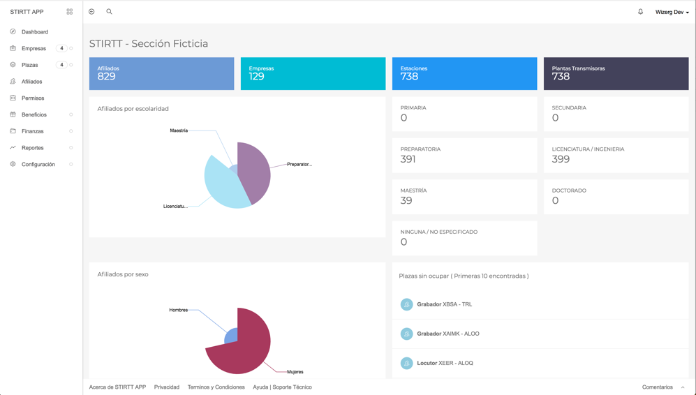The height and width of the screenshot is (395, 696).
Task: Open notifications bell icon
Action: click(x=640, y=12)
